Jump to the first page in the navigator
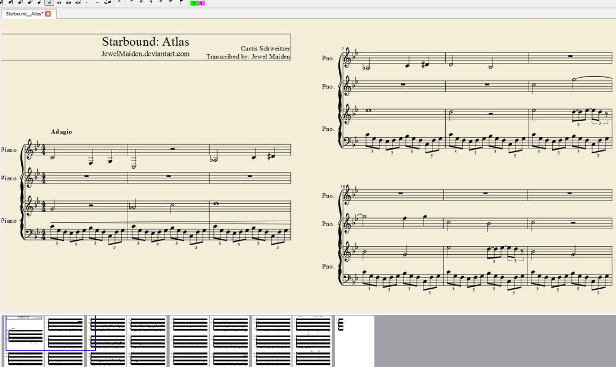The image size is (616, 367). click(x=25, y=341)
